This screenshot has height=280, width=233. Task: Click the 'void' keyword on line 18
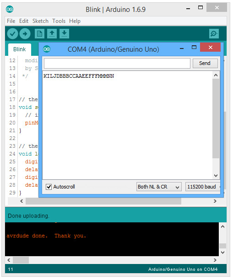pos(25,107)
